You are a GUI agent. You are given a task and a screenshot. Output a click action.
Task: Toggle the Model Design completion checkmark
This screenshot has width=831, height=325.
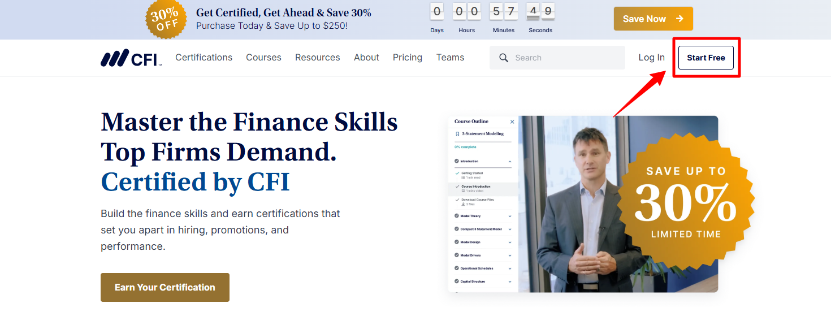[x=456, y=242]
